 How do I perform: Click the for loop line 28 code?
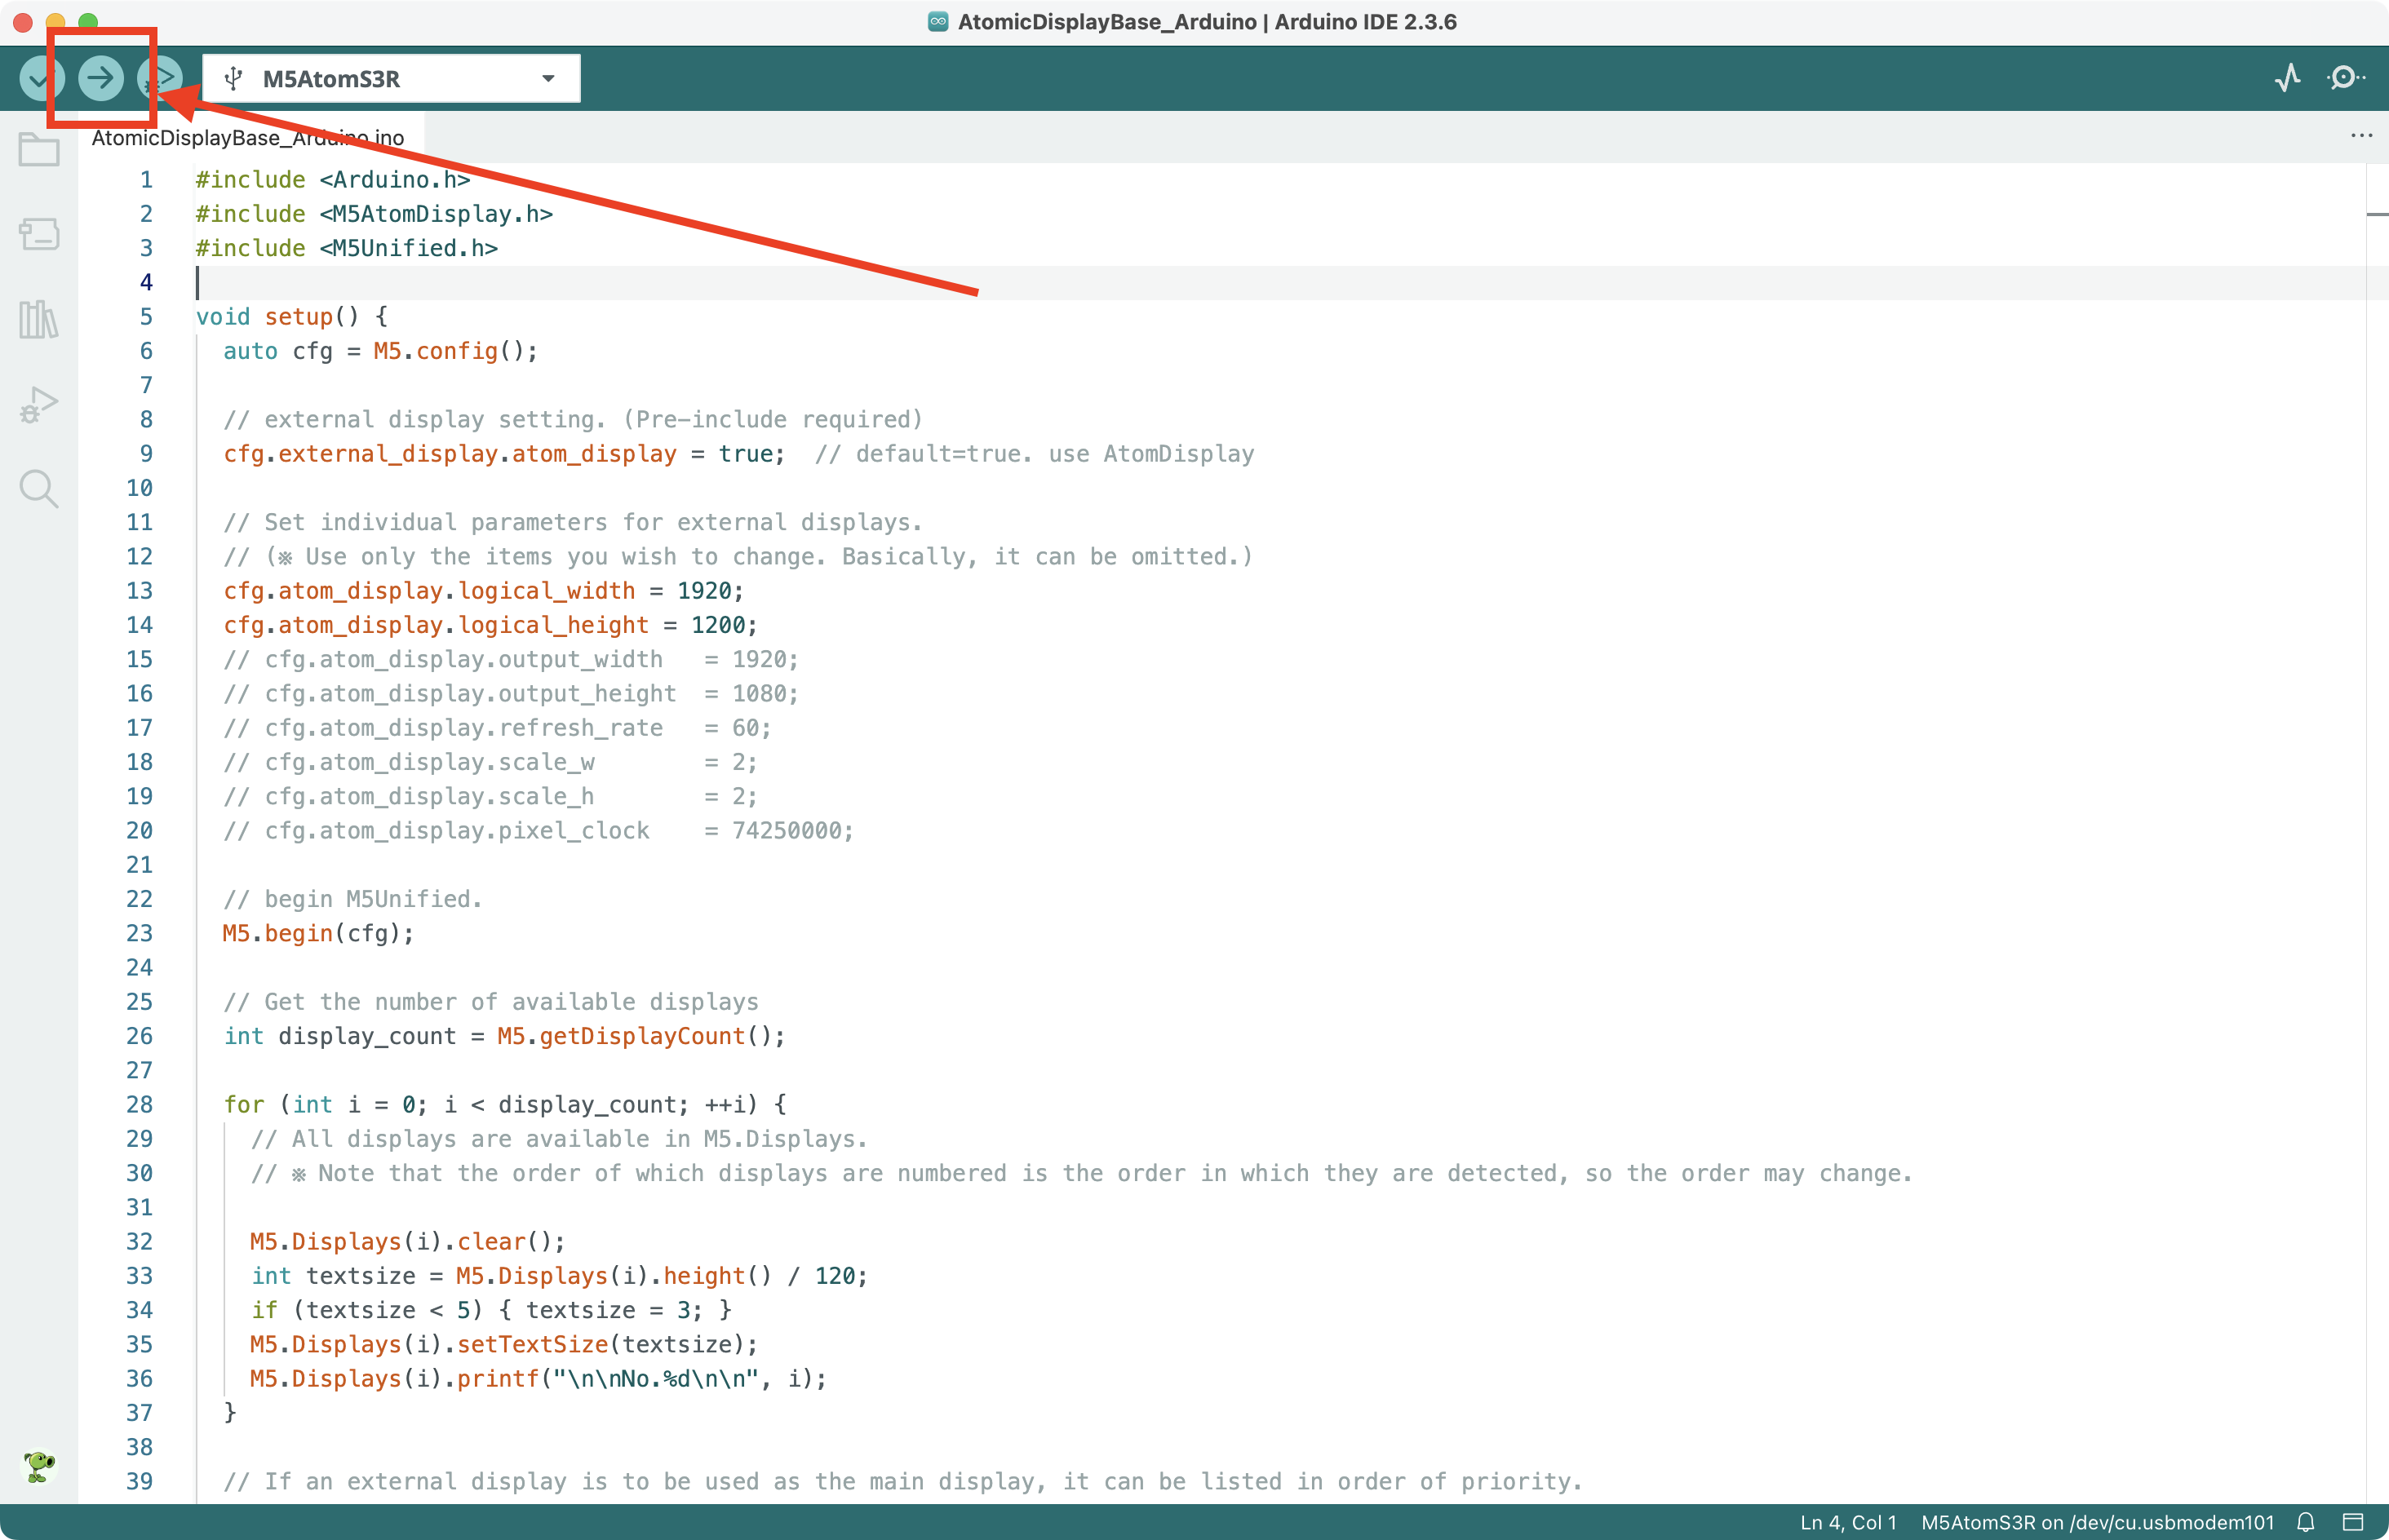tap(504, 1105)
